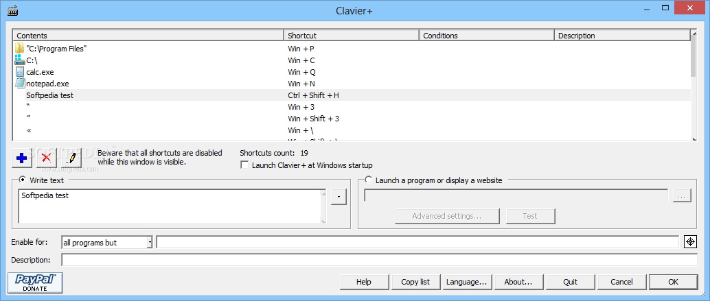Click the drive icon beside C:\

19,60
